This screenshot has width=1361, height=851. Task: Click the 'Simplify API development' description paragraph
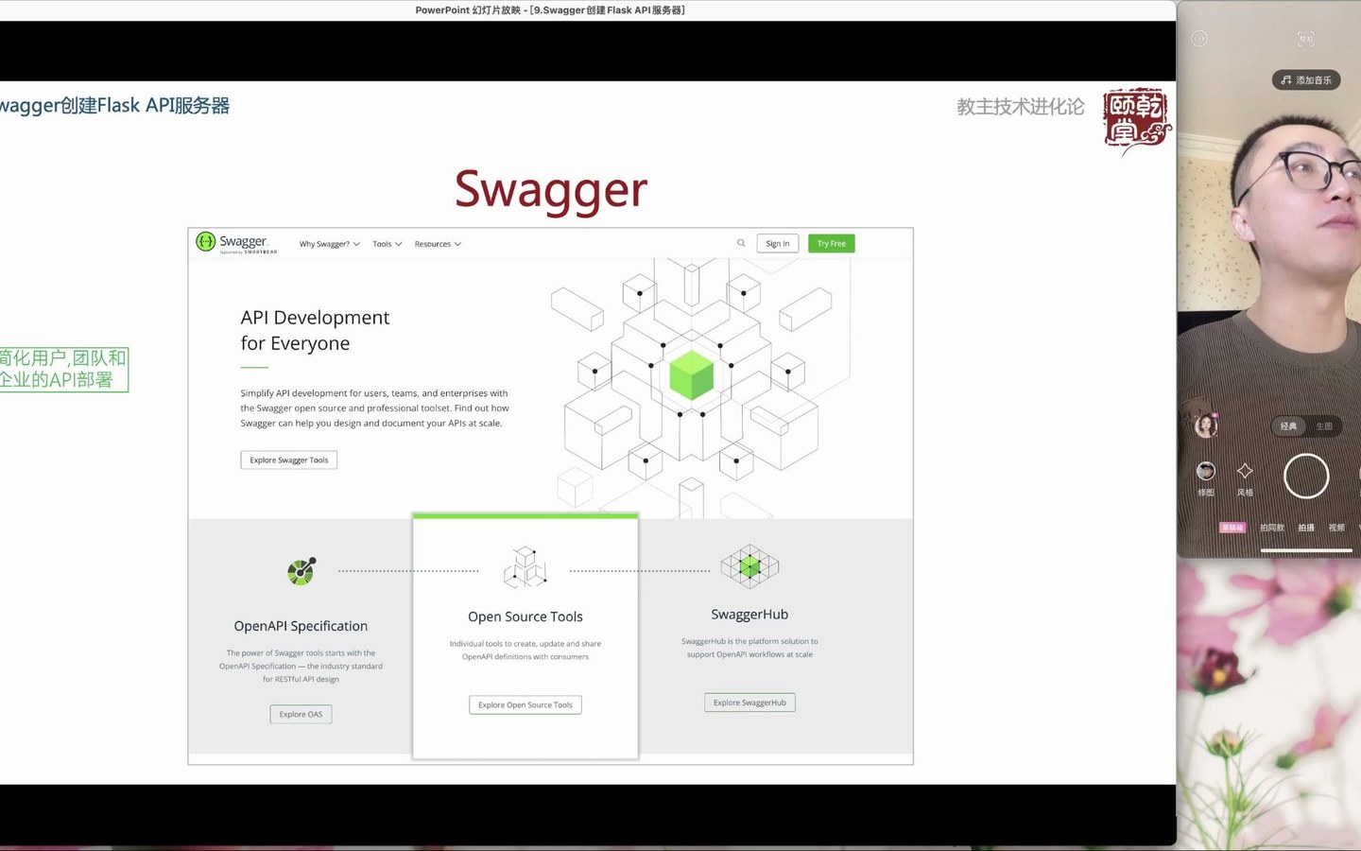tap(374, 408)
